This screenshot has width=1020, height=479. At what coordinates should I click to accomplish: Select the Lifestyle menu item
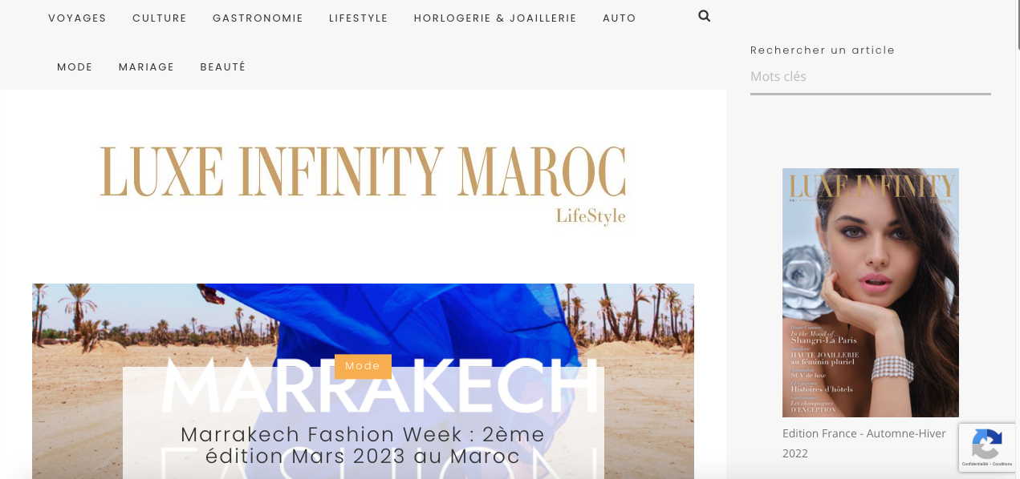(359, 18)
